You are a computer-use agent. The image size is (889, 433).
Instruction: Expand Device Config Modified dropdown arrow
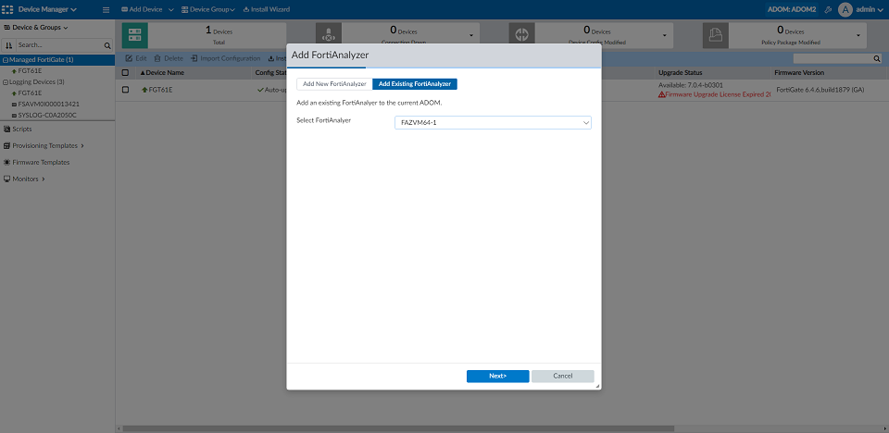[665, 36]
